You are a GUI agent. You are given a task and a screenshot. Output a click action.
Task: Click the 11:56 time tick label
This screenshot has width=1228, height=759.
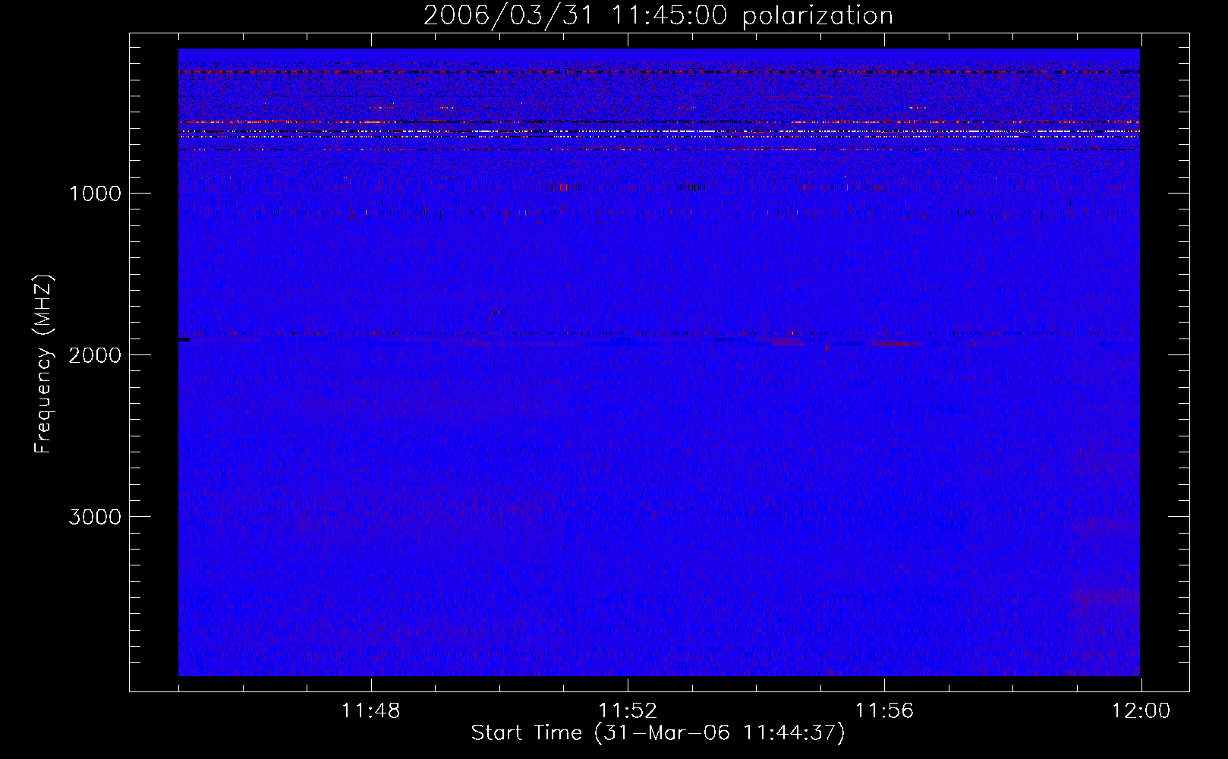[x=884, y=711]
